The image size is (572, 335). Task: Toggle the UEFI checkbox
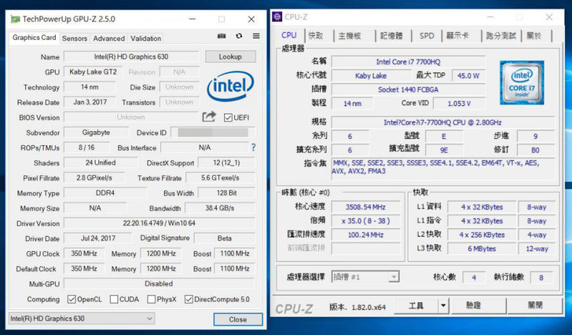click(228, 118)
